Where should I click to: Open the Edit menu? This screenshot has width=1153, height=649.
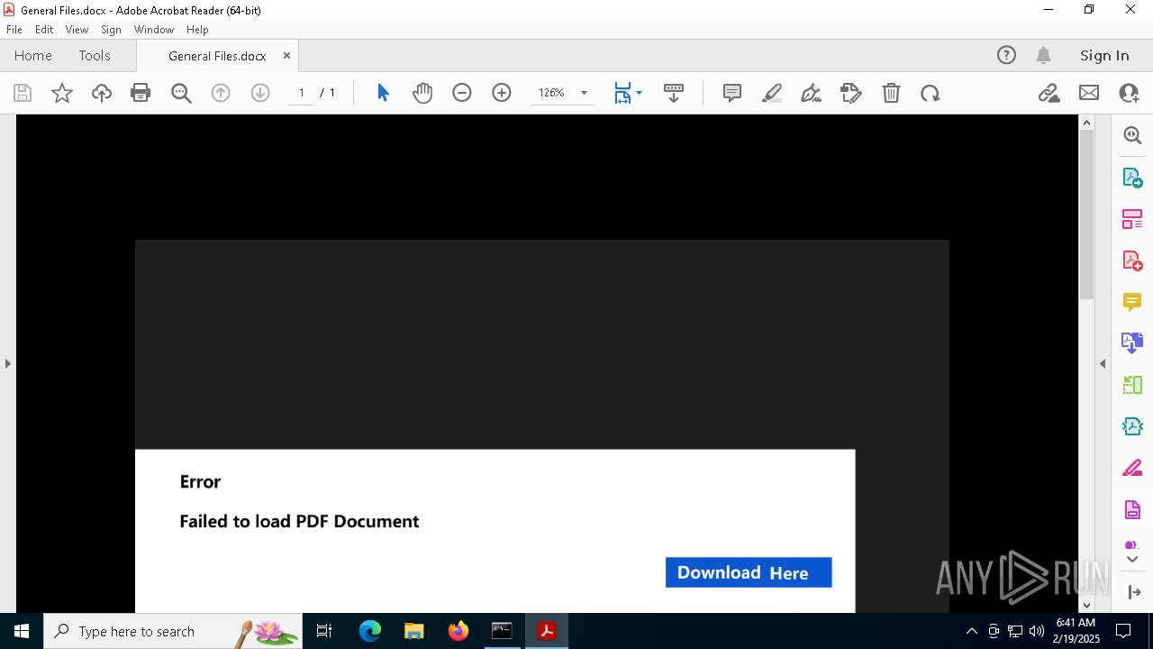point(44,30)
